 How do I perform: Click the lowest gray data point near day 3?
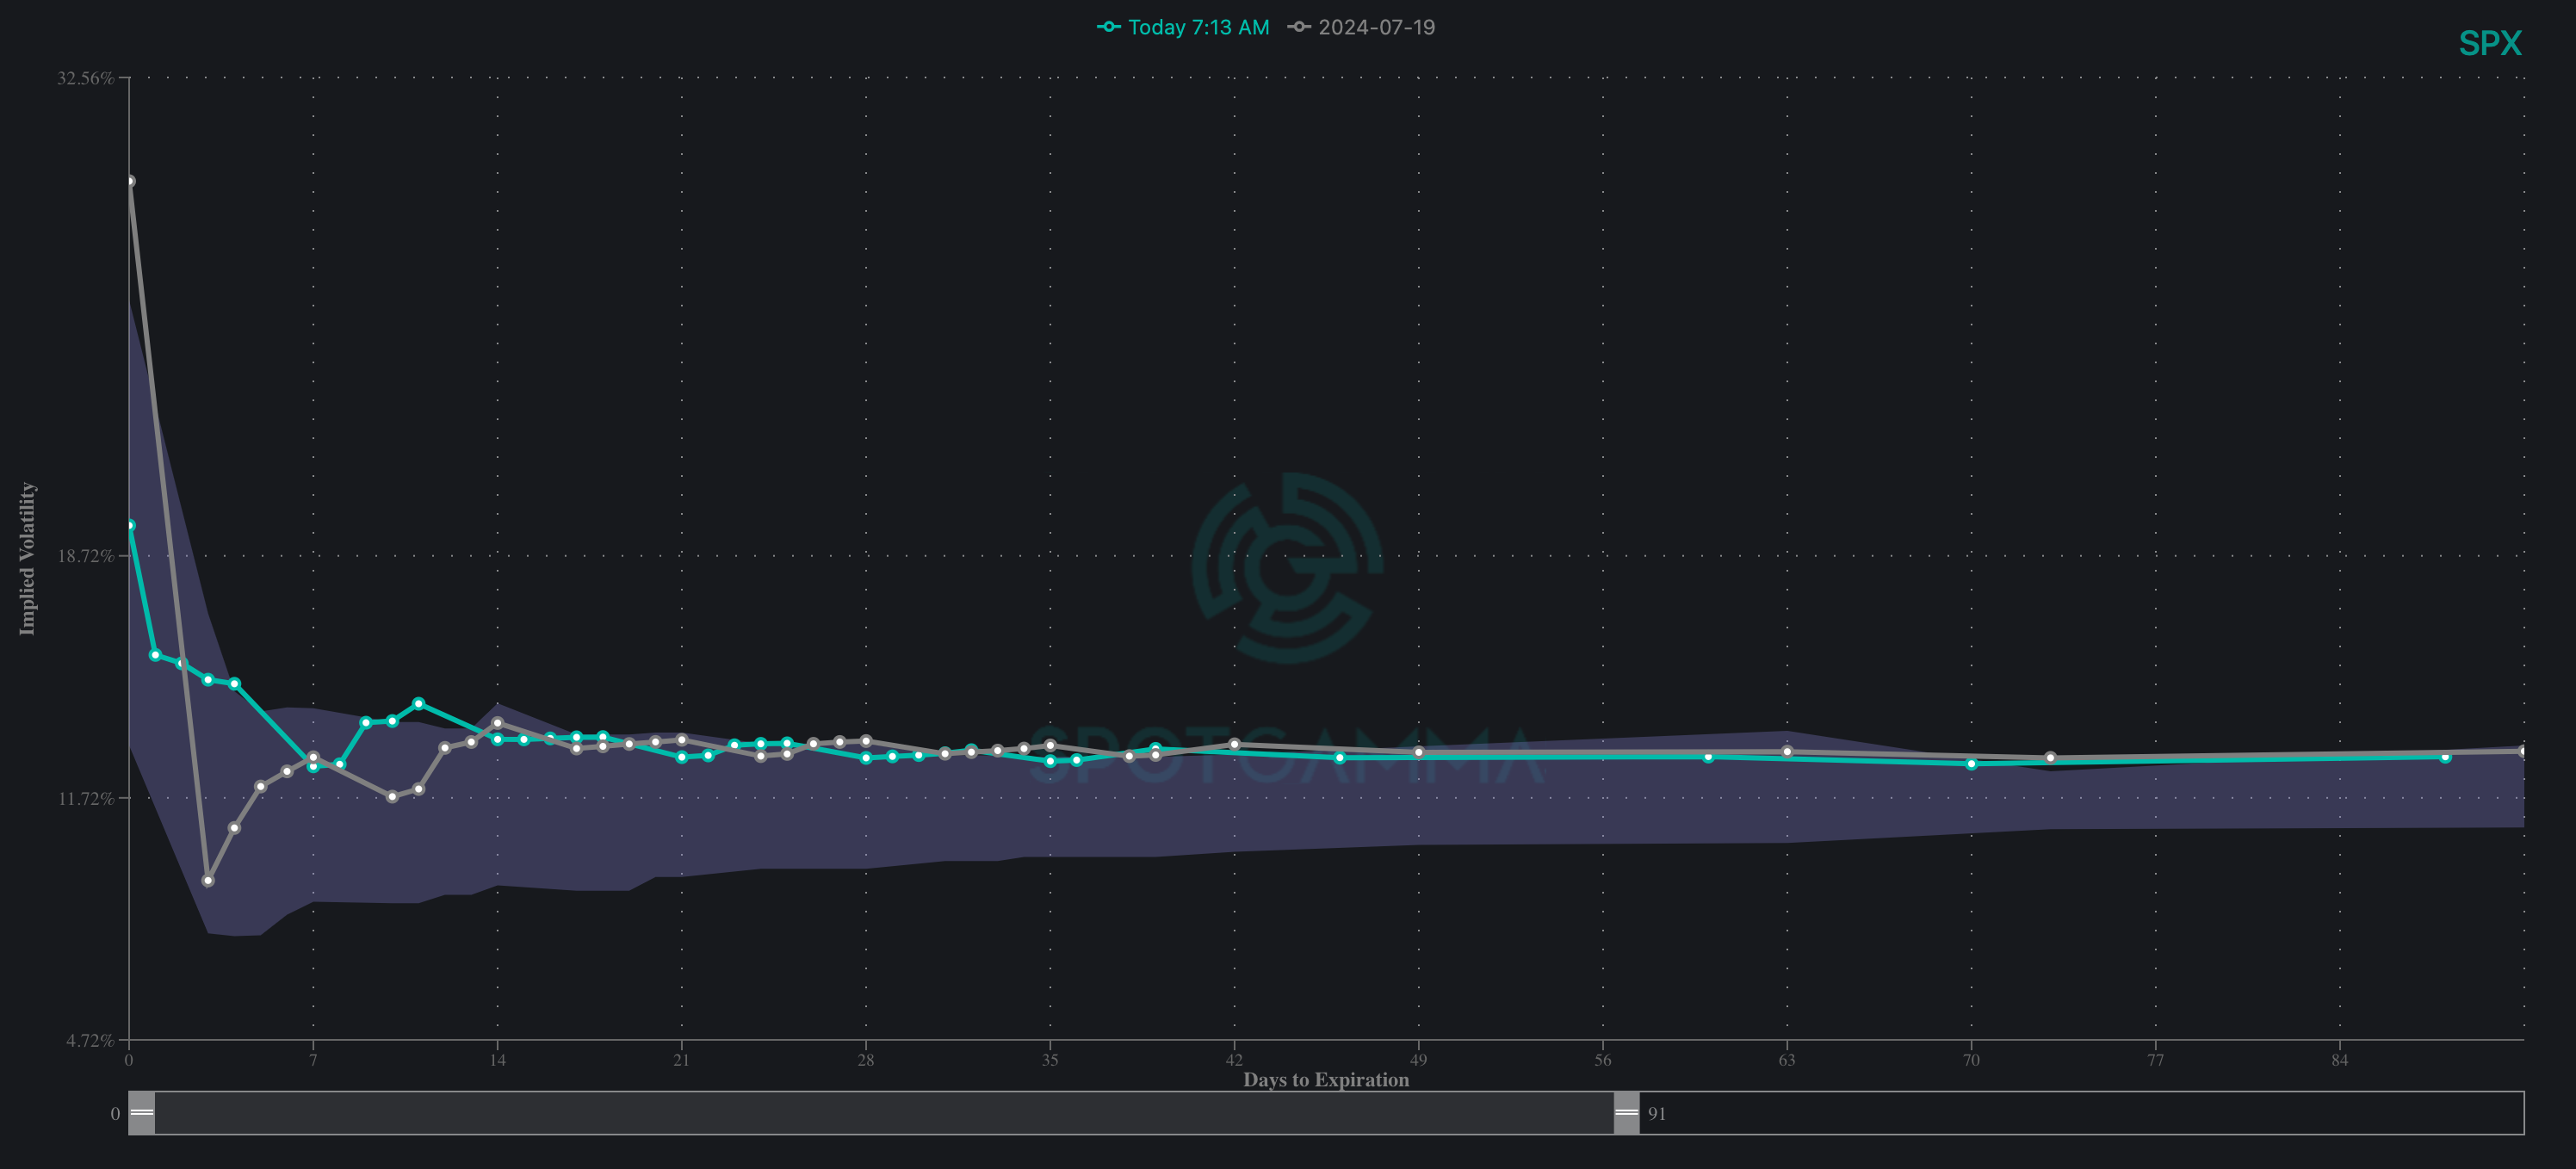point(208,881)
